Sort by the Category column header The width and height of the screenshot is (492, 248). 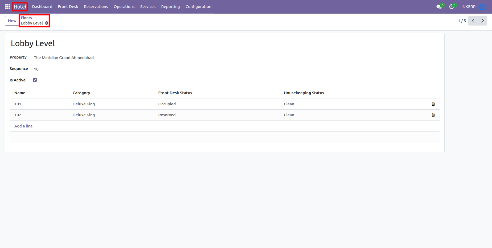point(81,93)
